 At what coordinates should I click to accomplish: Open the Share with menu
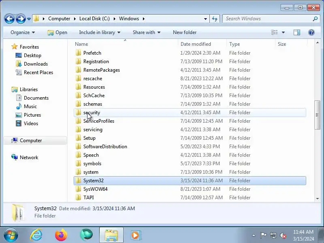tap(147, 32)
